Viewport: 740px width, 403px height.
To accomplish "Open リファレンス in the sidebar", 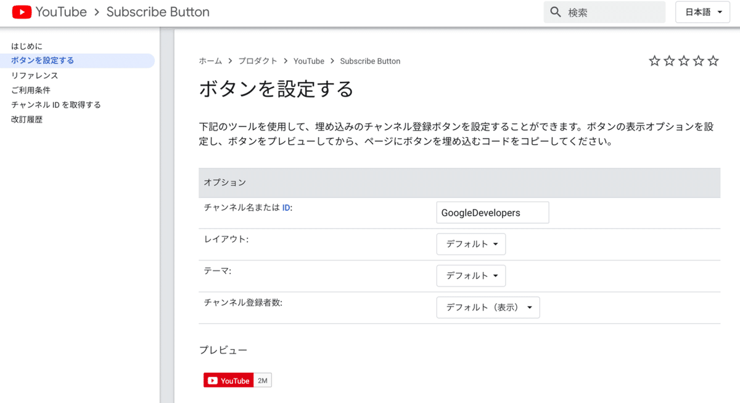I will click(35, 76).
